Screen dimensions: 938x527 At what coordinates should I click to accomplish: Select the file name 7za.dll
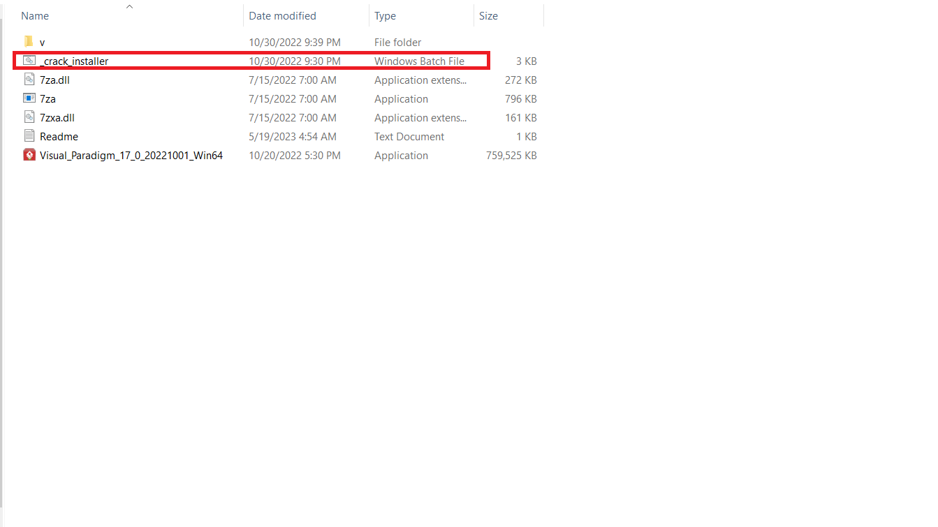[54, 80]
